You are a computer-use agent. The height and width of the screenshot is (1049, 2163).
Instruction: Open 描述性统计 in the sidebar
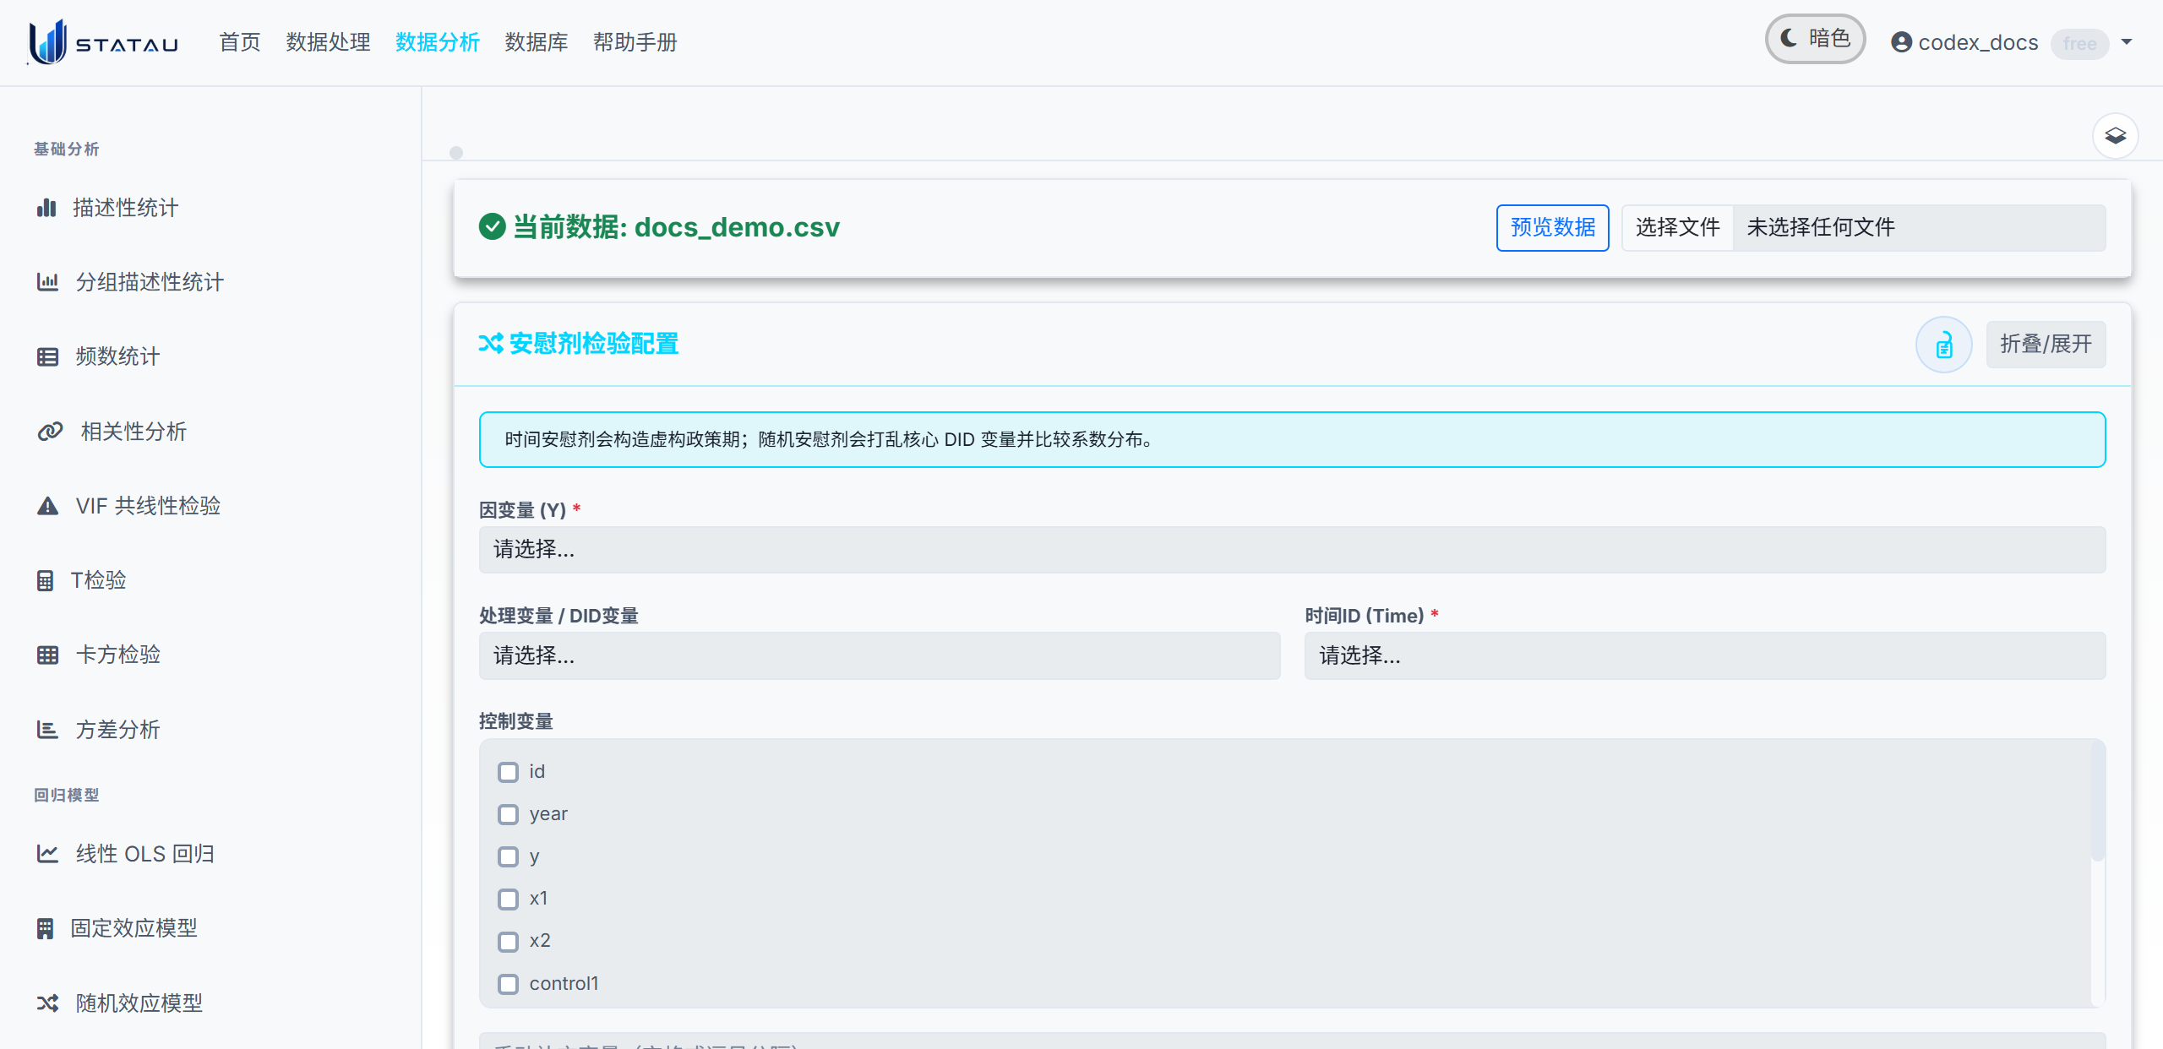tap(125, 208)
